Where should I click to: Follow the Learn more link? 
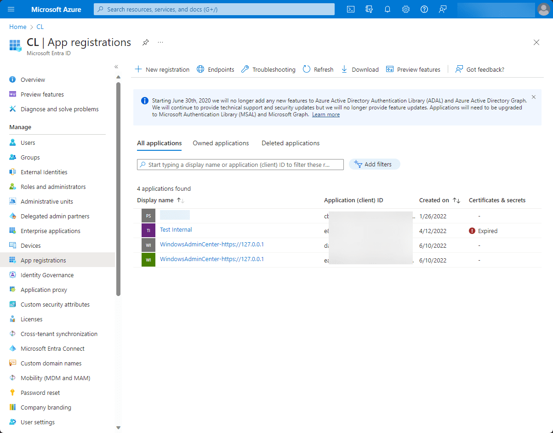point(326,114)
